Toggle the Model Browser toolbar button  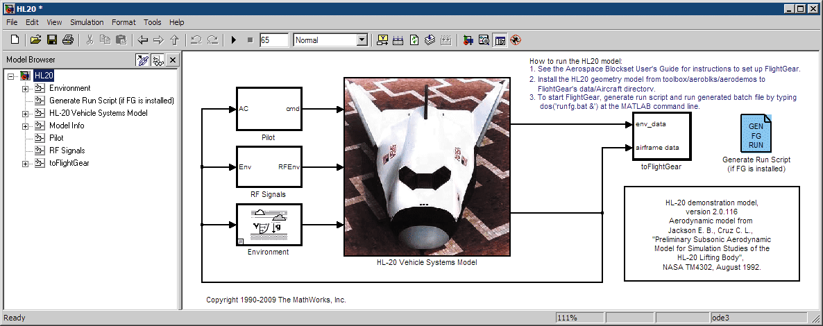[500, 40]
